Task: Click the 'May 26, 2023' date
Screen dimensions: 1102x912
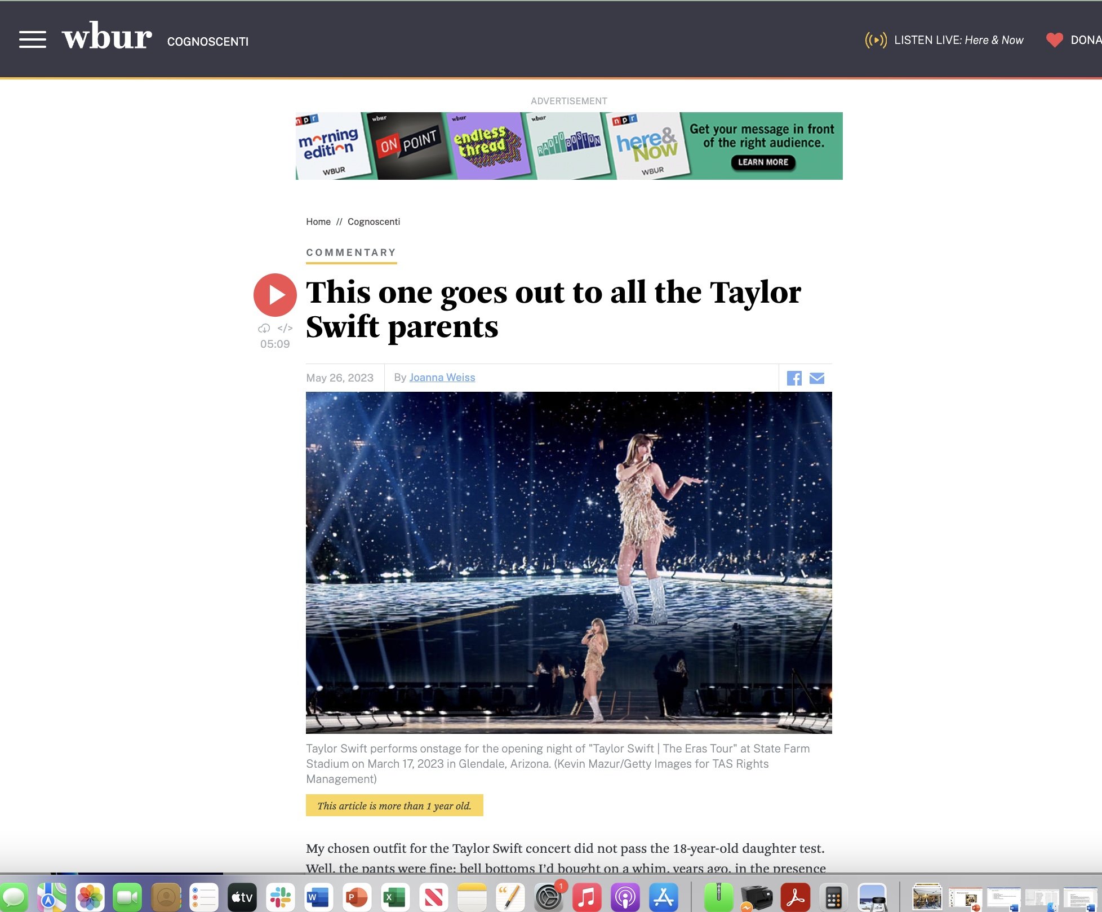Action: point(340,378)
